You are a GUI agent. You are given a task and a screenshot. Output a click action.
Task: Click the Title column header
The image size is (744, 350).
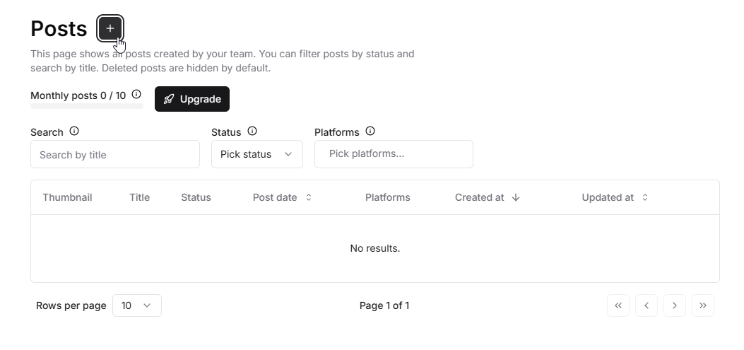[139, 197]
